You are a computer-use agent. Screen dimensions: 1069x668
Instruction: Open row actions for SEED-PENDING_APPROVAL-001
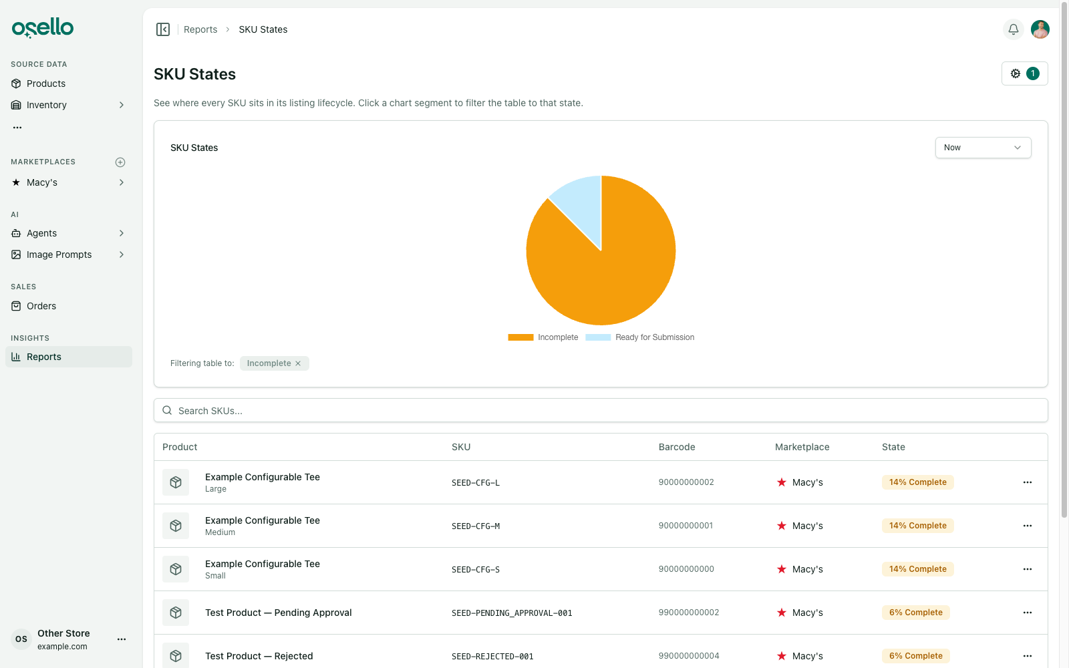(x=1028, y=613)
